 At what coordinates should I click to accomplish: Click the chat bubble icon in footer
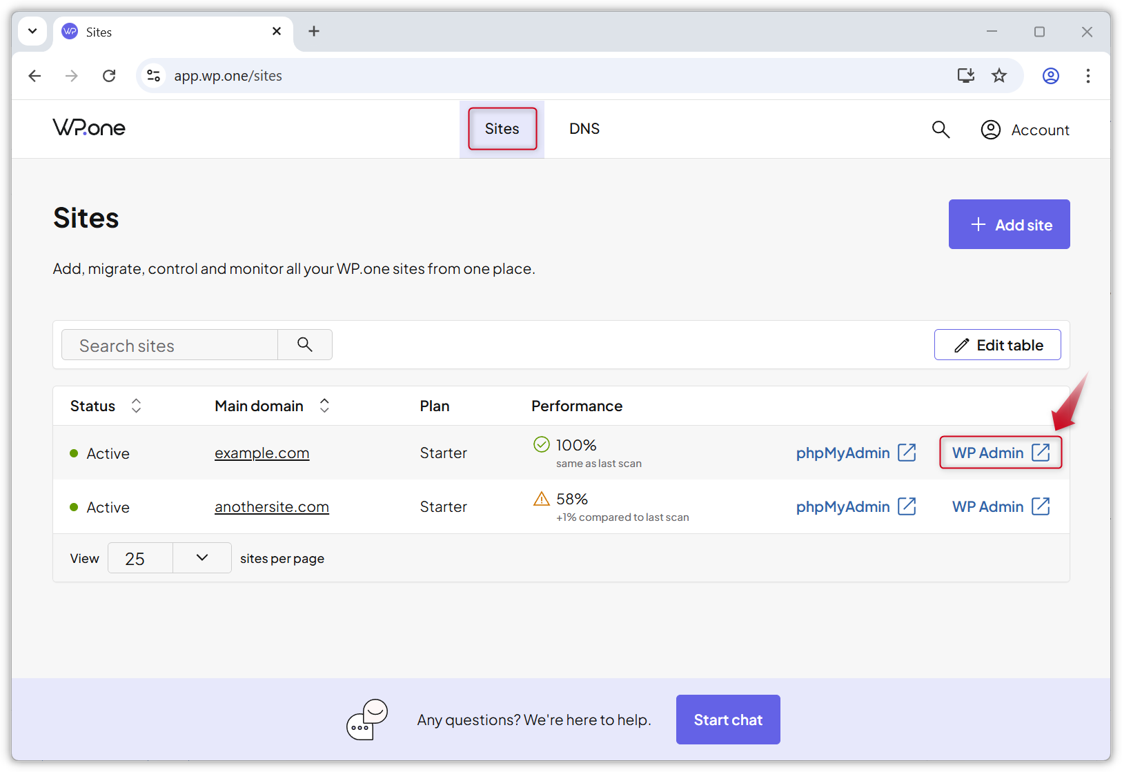click(x=366, y=720)
